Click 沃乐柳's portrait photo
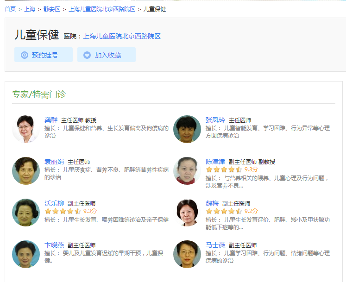The width and height of the screenshot is (346, 282). [26, 213]
